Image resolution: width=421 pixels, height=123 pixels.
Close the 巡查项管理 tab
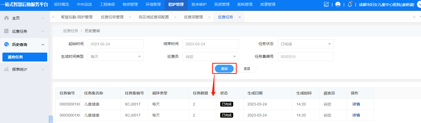(209, 17)
